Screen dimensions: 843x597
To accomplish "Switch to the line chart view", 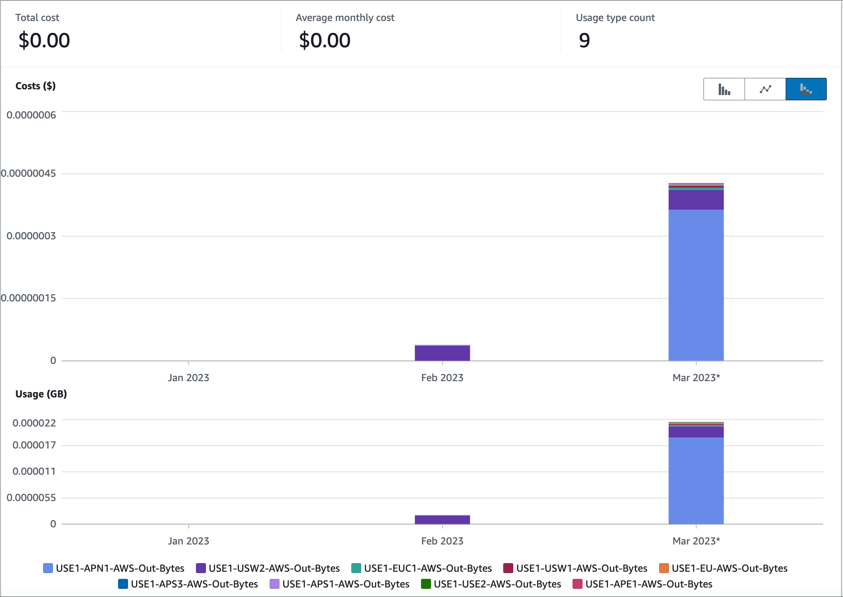I will pos(765,89).
